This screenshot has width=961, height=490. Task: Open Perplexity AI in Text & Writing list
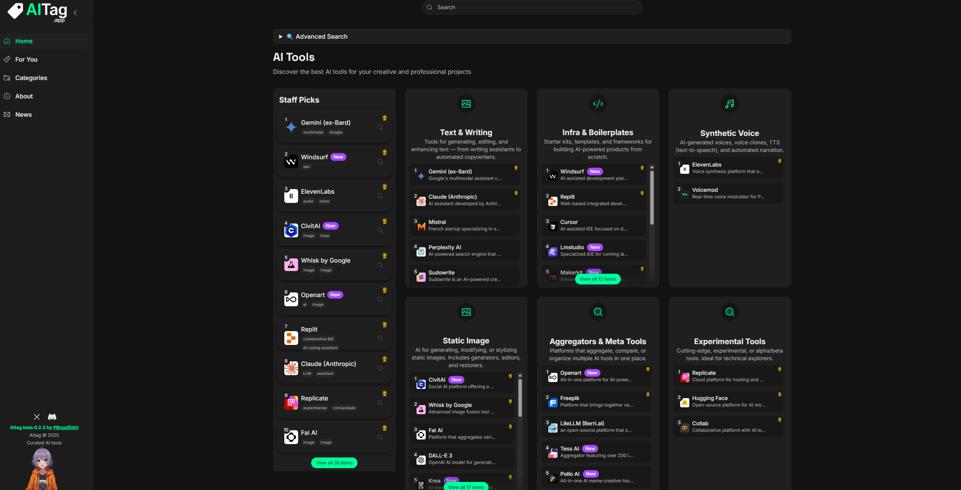[464, 251]
